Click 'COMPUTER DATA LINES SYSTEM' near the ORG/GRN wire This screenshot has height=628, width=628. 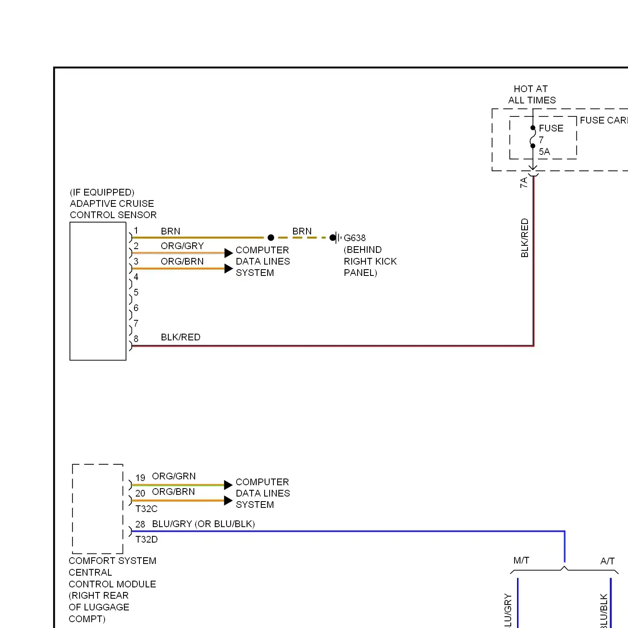click(x=263, y=493)
